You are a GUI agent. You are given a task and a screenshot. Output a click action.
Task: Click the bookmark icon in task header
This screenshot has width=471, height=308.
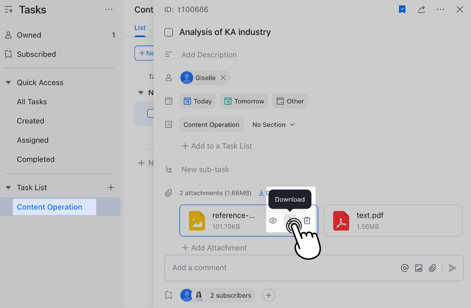[x=402, y=10]
